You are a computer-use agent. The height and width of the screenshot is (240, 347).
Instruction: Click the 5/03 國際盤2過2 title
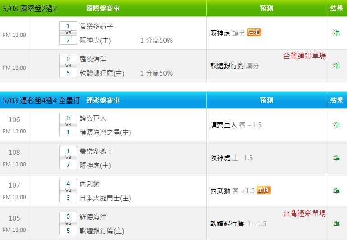30,9
